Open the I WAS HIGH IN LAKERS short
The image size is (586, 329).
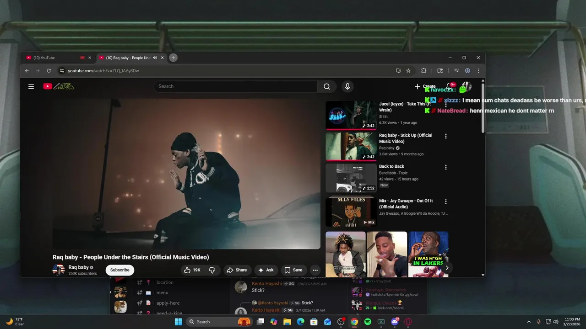pyautogui.click(x=428, y=254)
